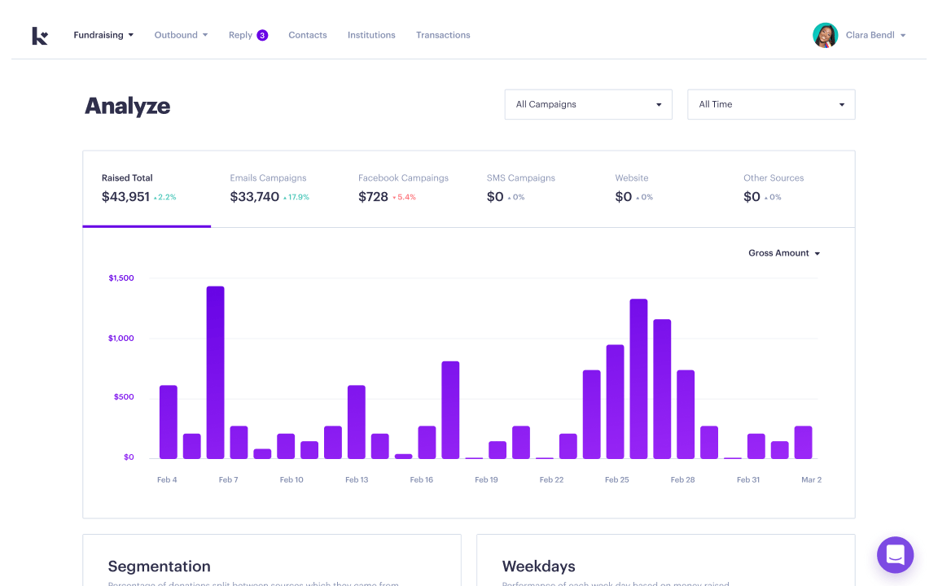Click the tallest bar near Feb 7
Viewport: 938px width, 586px height.
tap(215, 374)
